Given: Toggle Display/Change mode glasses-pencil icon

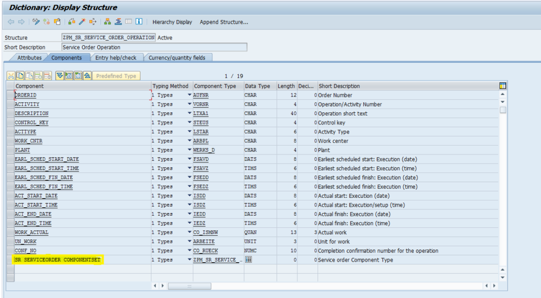Looking at the screenshot, I should coord(36,22).
